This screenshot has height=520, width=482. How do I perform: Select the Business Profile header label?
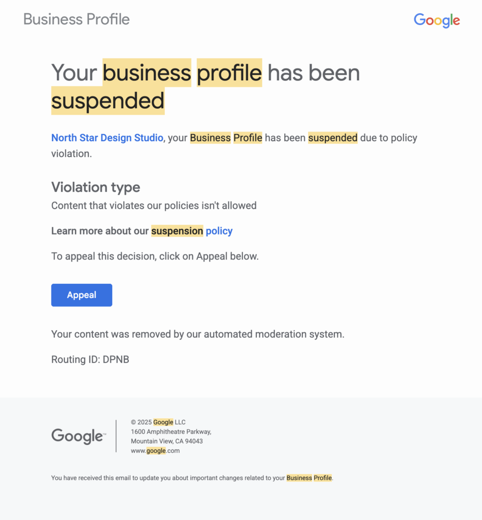[x=76, y=19]
